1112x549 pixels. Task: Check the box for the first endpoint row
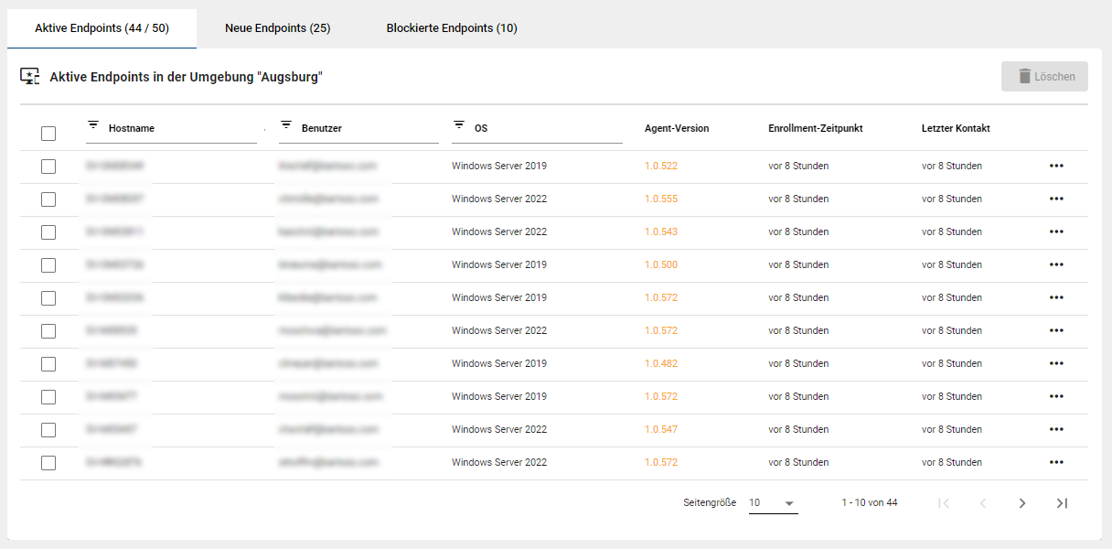point(48,167)
